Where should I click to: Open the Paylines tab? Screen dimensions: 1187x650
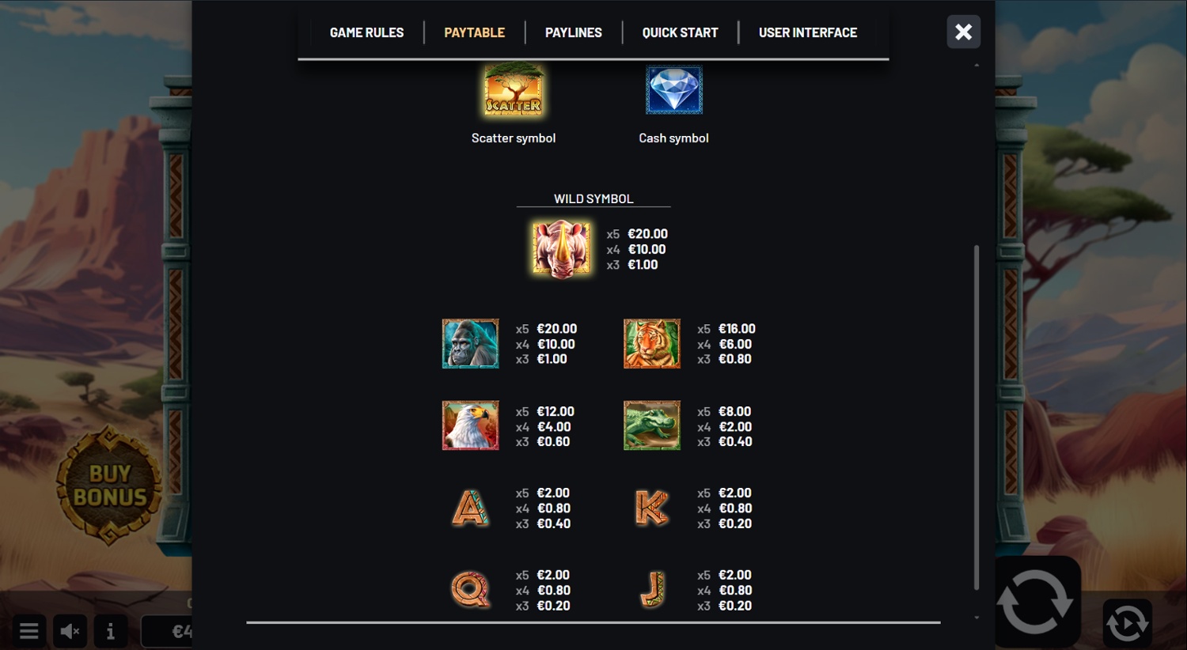573,32
